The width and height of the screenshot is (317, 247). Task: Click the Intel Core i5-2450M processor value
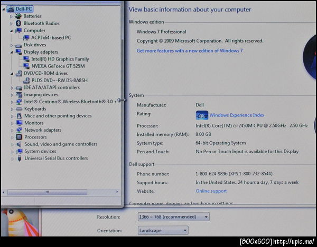[251, 126]
